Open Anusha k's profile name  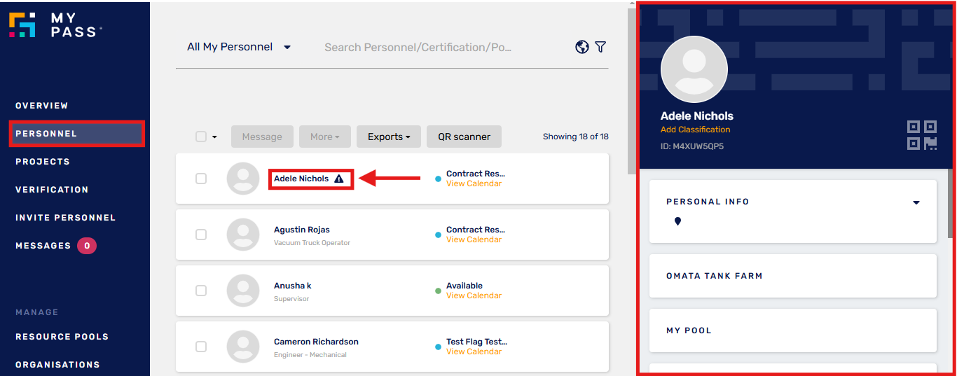click(293, 286)
